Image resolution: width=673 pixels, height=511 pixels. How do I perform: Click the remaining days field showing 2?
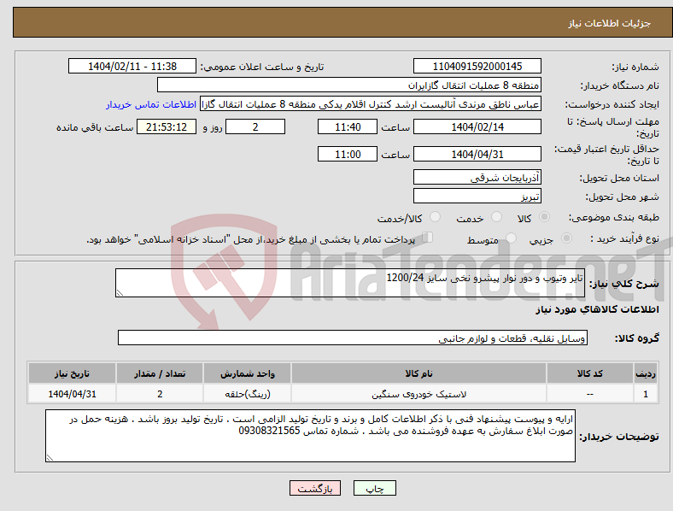[255, 127]
